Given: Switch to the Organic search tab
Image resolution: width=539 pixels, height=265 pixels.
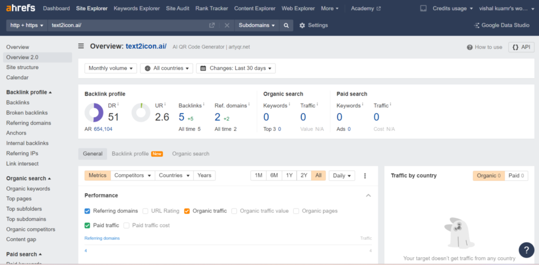Looking at the screenshot, I should coord(191,154).
